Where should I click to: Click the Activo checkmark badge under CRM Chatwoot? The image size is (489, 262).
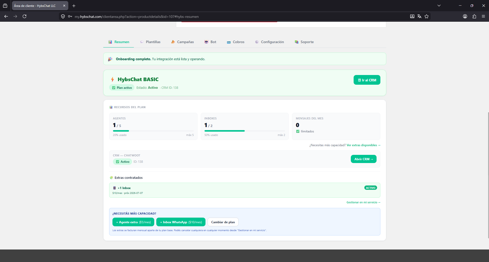pos(122,162)
